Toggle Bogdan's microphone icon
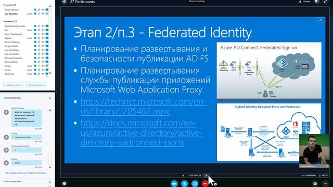The width and height of the screenshot is (333, 187). point(39,38)
